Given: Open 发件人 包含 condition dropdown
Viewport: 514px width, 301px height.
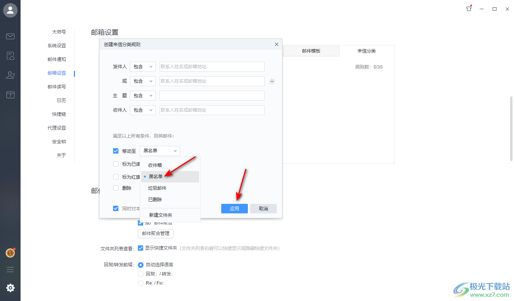Looking at the screenshot, I should [x=143, y=67].
